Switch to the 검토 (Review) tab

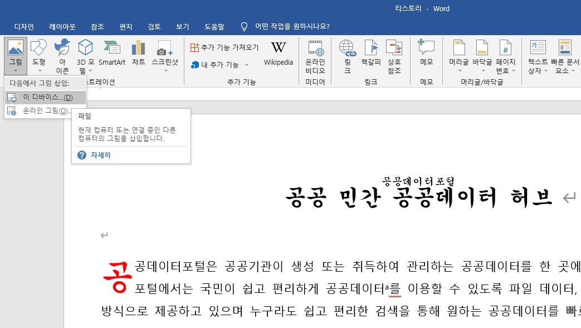(x=154, y=27)
